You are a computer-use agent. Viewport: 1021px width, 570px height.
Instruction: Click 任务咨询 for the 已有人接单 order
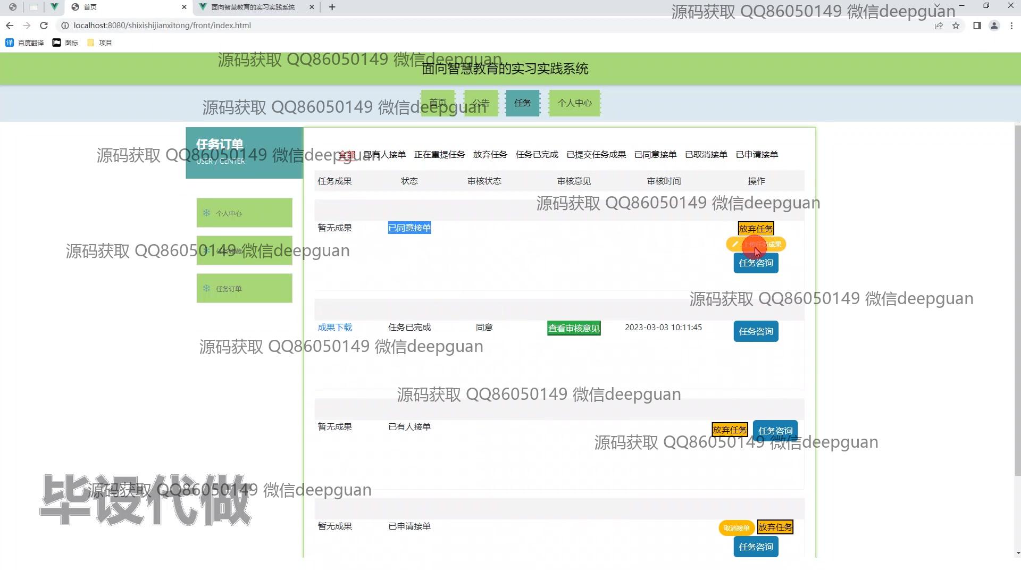pos(775,431)
